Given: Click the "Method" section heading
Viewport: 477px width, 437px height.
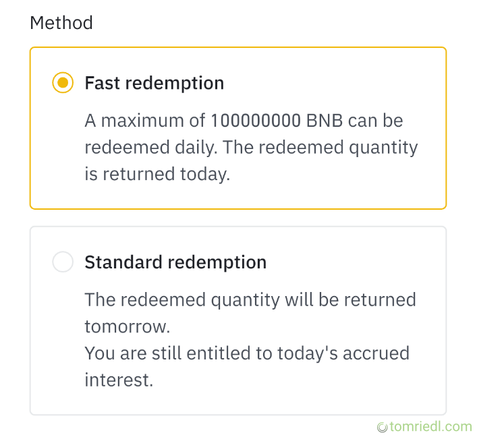Looking at the screenshot, I should [x=61, y=23].
